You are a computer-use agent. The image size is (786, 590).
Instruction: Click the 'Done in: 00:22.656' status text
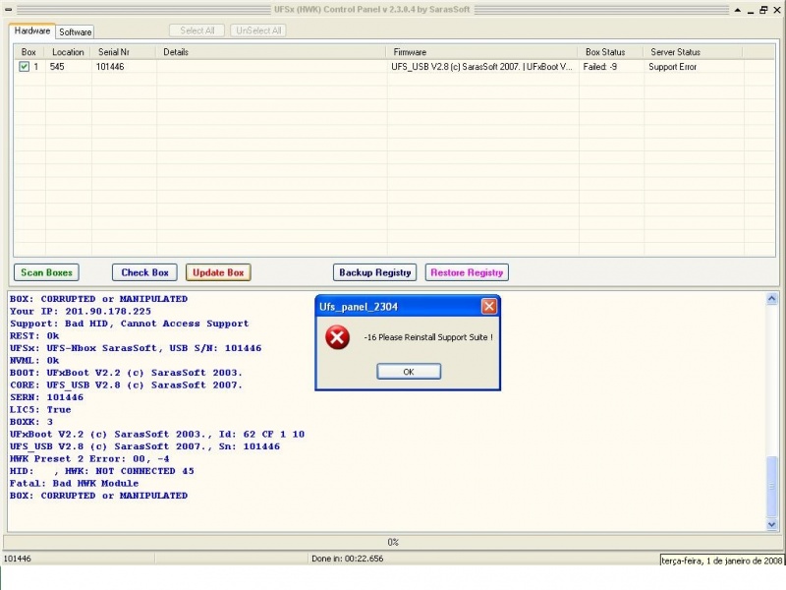point(348,559)
